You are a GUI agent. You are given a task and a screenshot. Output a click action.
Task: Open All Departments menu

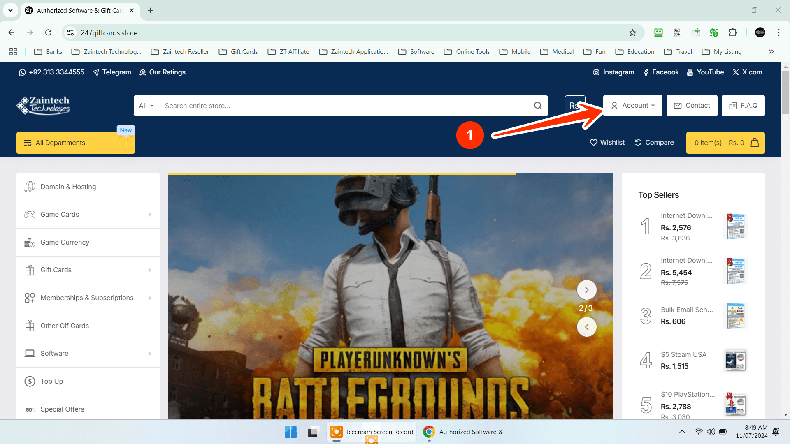click(x=75, y=143)
